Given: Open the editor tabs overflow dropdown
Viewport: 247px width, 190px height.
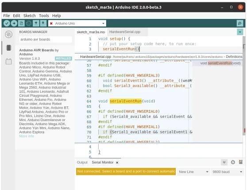Looking at the screenshot, I should pos(240,32).
